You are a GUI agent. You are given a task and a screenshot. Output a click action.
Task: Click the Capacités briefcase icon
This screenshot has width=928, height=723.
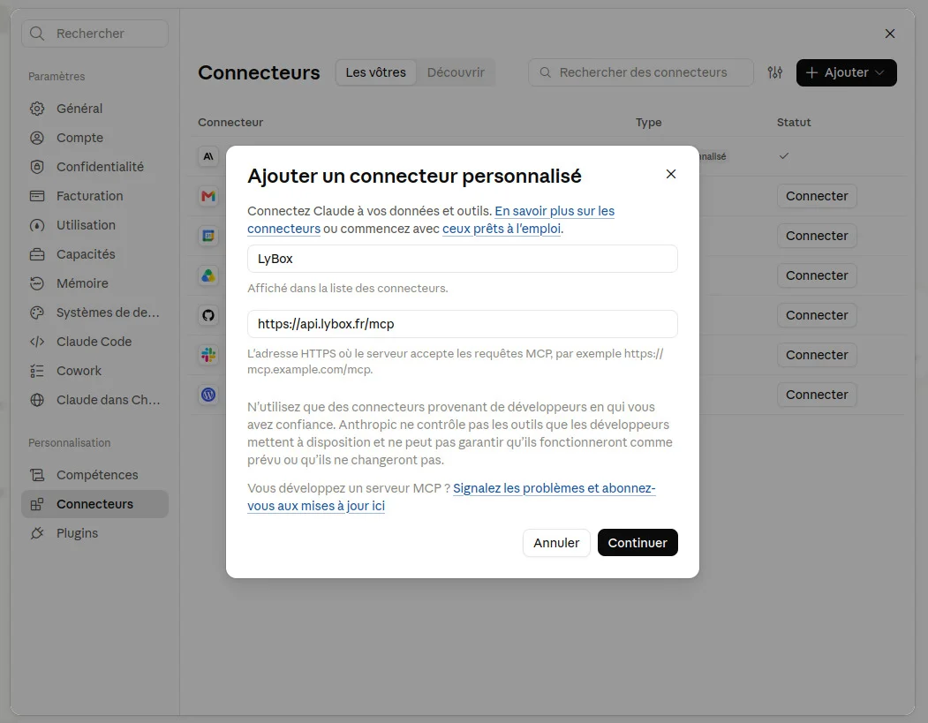(37, 254)
